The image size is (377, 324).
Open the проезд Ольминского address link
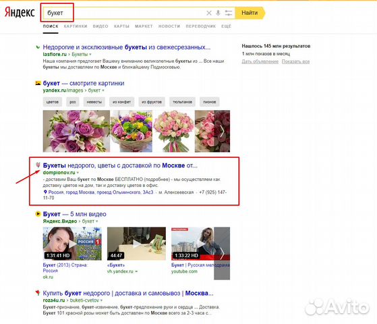point(100,192)
